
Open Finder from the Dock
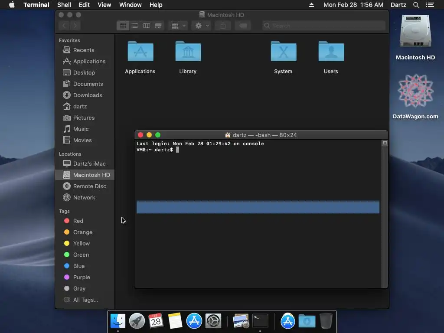pyautogui.click(x=118, y=321)
